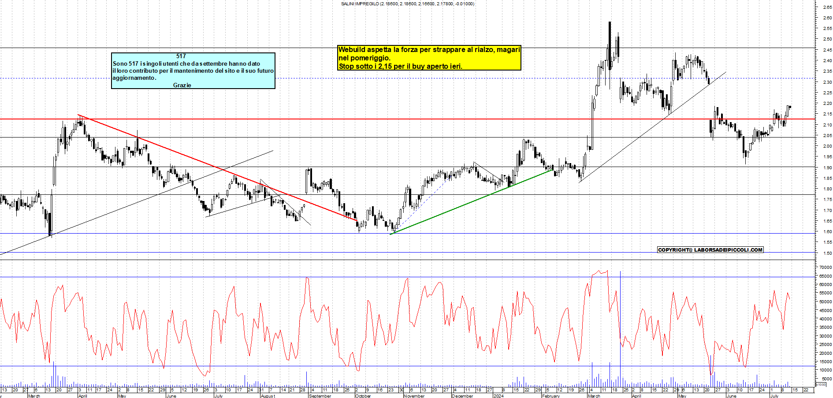This screenshot has height=398, width=833.
Task: Click the 1.50 price axis label
Action: 827,253
